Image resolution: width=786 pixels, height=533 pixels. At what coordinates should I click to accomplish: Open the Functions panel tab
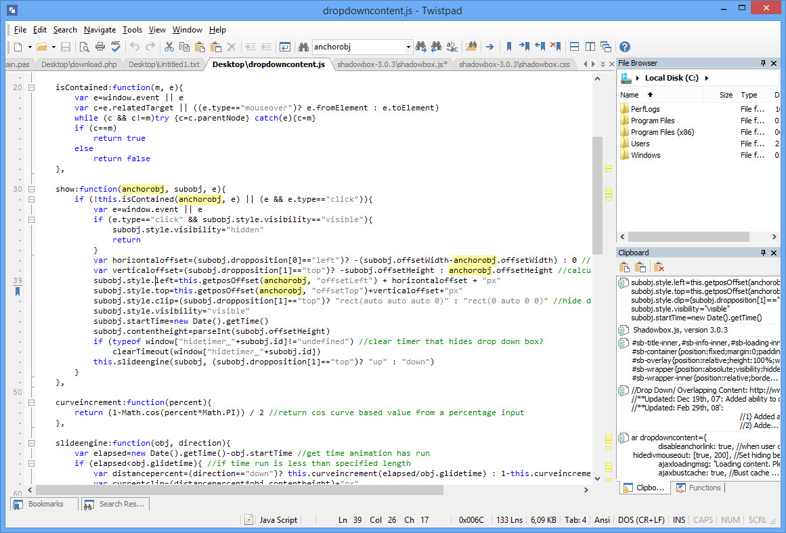698,488
